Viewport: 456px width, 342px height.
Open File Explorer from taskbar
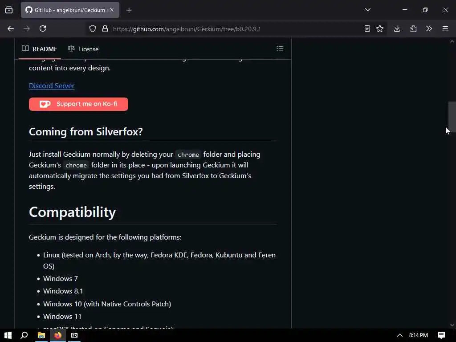pyautogui.click(x=41, y=335)
